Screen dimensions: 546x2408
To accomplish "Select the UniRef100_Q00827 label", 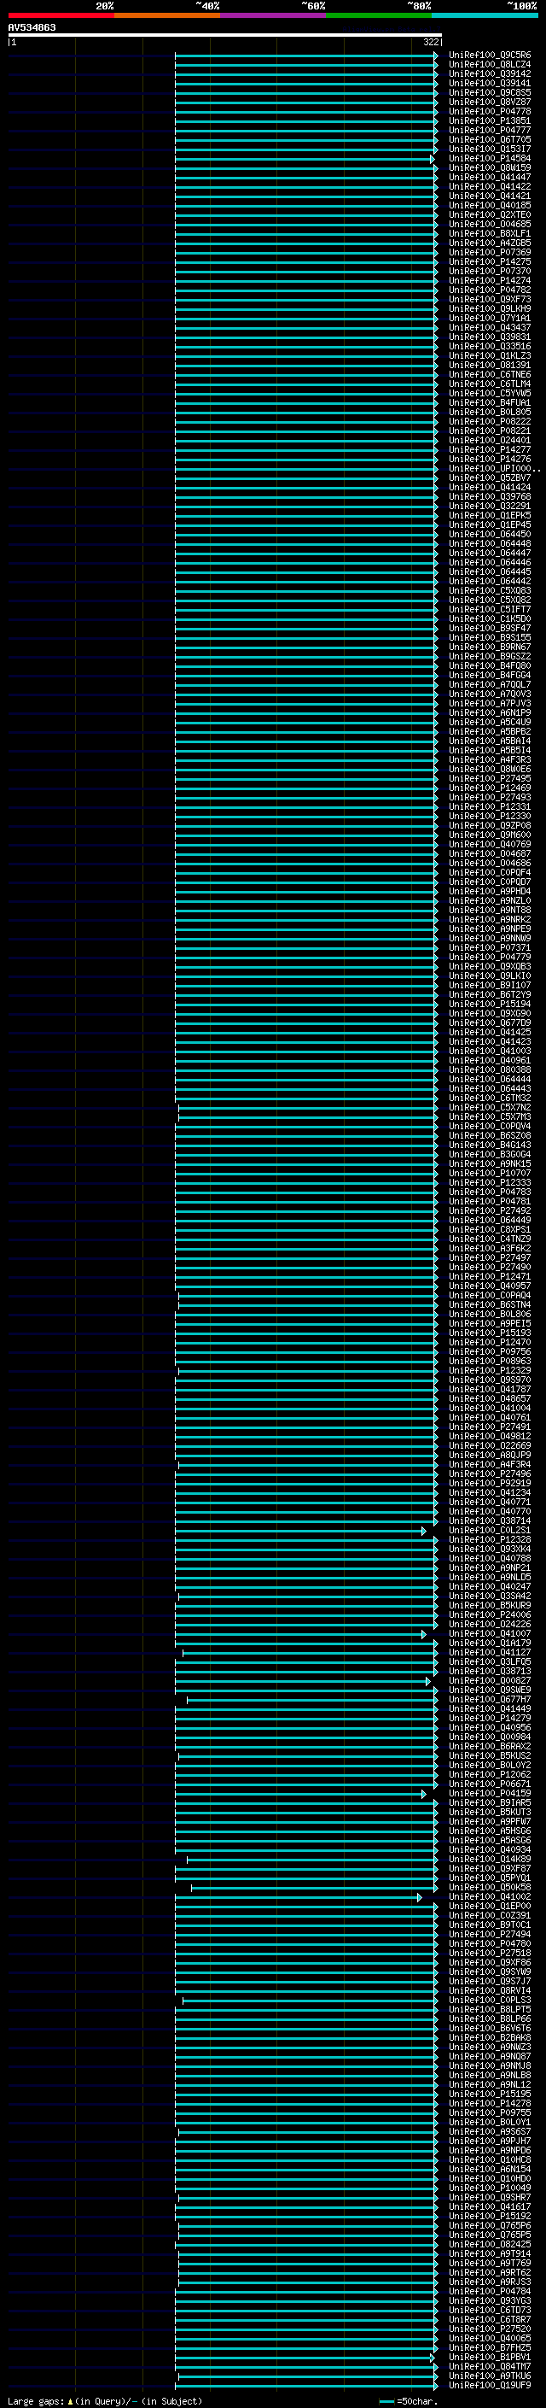I will [x=490, y=1681].
